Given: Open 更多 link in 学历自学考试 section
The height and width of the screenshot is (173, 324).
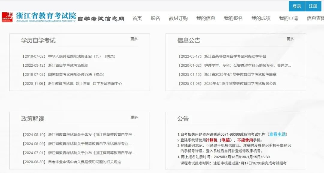Looking at the screenshot, I should tap(135, 39).
